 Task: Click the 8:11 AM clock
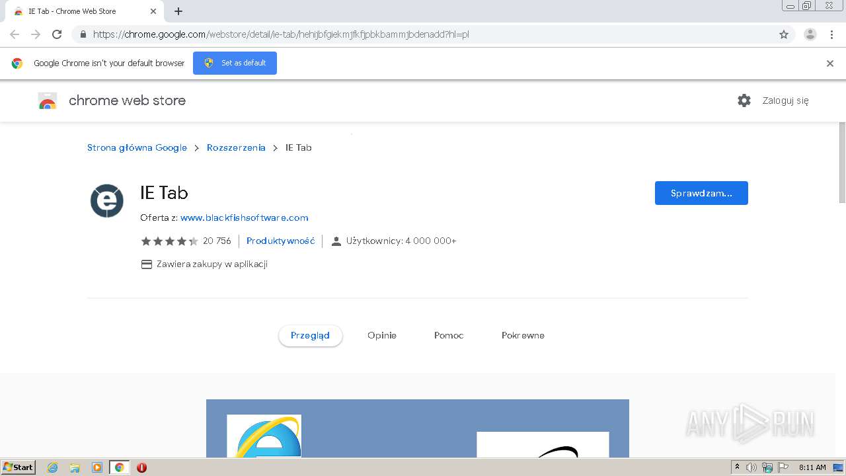[812, 467]
